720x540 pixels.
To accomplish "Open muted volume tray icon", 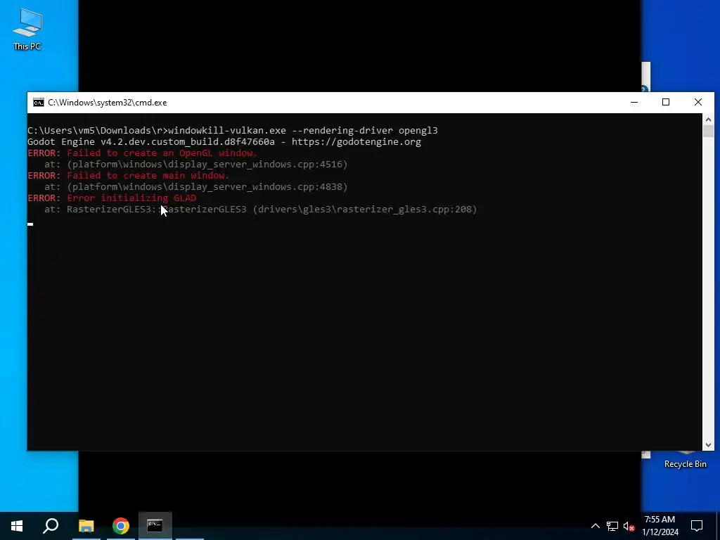I will [x=629, y=526].
